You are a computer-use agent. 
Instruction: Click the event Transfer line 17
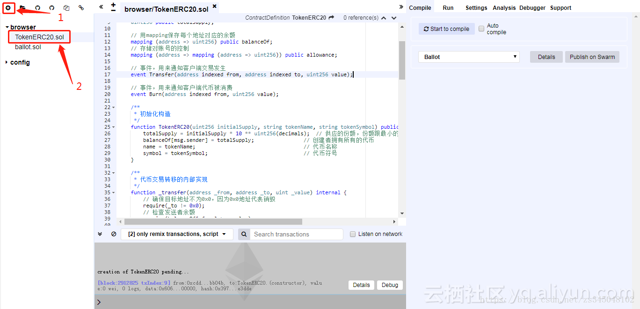tap(242, 74)
